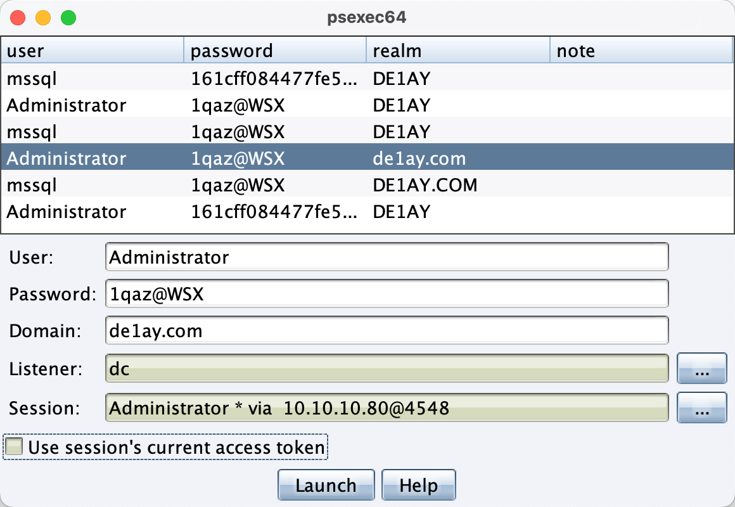Screen dimensions: 735x507
Task: Click the Listener field showing dc
Action: pyautogui.click(x=387, y=369)
